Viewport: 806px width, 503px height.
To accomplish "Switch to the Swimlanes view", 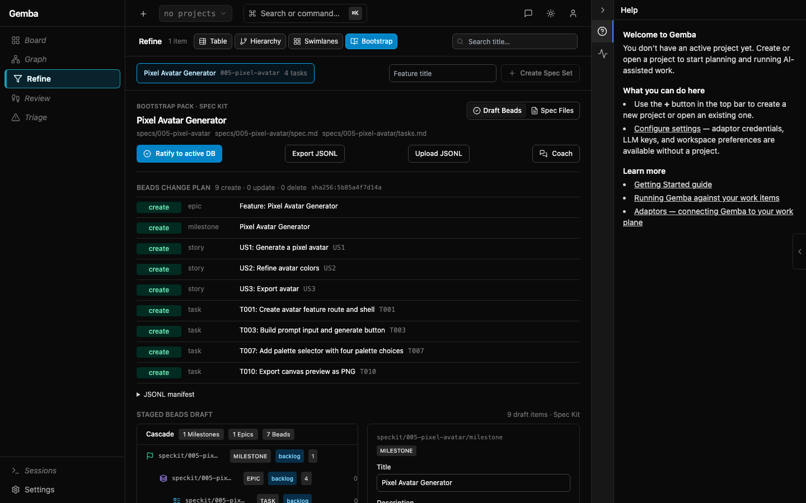I will (316, 41).
